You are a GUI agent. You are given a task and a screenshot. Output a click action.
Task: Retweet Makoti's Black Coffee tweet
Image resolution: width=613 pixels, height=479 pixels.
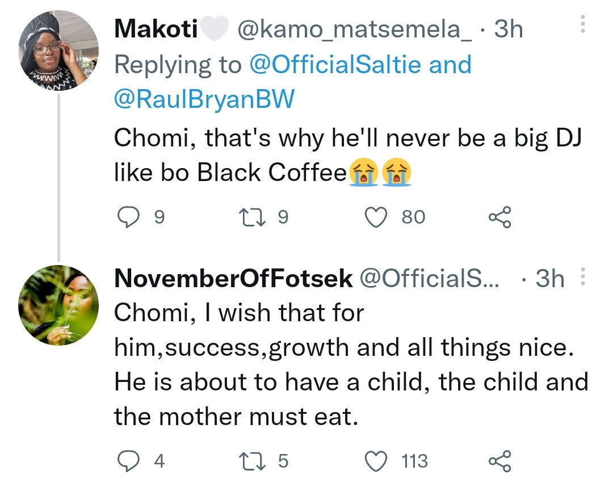pyautogui.click(x=250, y=217)
